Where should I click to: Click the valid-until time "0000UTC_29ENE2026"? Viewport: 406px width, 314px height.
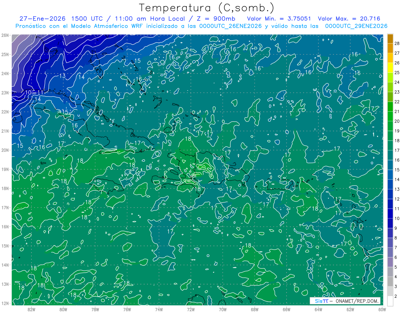tap(356, 26)
